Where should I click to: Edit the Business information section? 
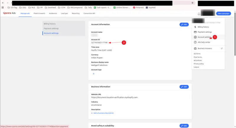(184, 87)
